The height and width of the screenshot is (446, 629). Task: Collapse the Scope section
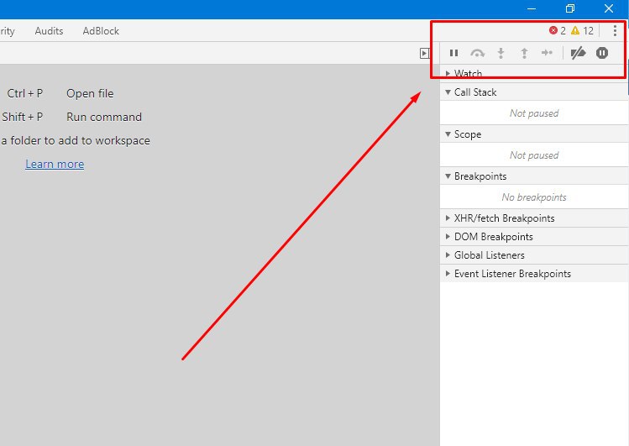(x=534, y=134)
